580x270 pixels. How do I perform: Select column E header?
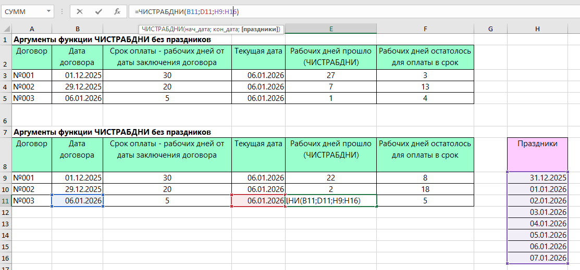point(331,29)
